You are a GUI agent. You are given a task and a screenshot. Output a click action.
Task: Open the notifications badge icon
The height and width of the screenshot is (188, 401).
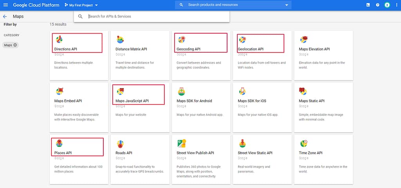[x=387, y=5]
